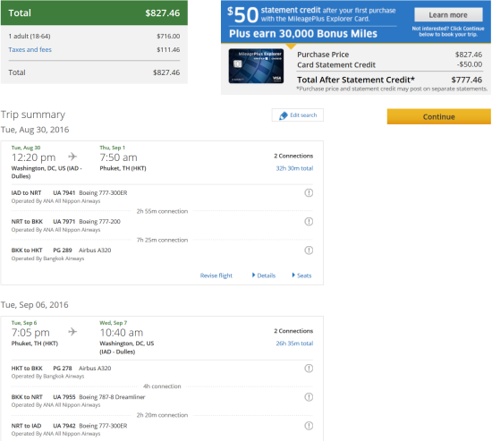This screenshot has width=492, height=441.
Task: Click the 7:05 pm return departure time
Action: click(x=30, y=333)
